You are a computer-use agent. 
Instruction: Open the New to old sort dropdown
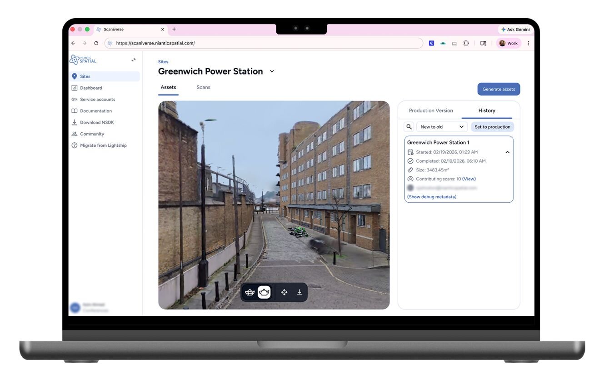point(442,127)
